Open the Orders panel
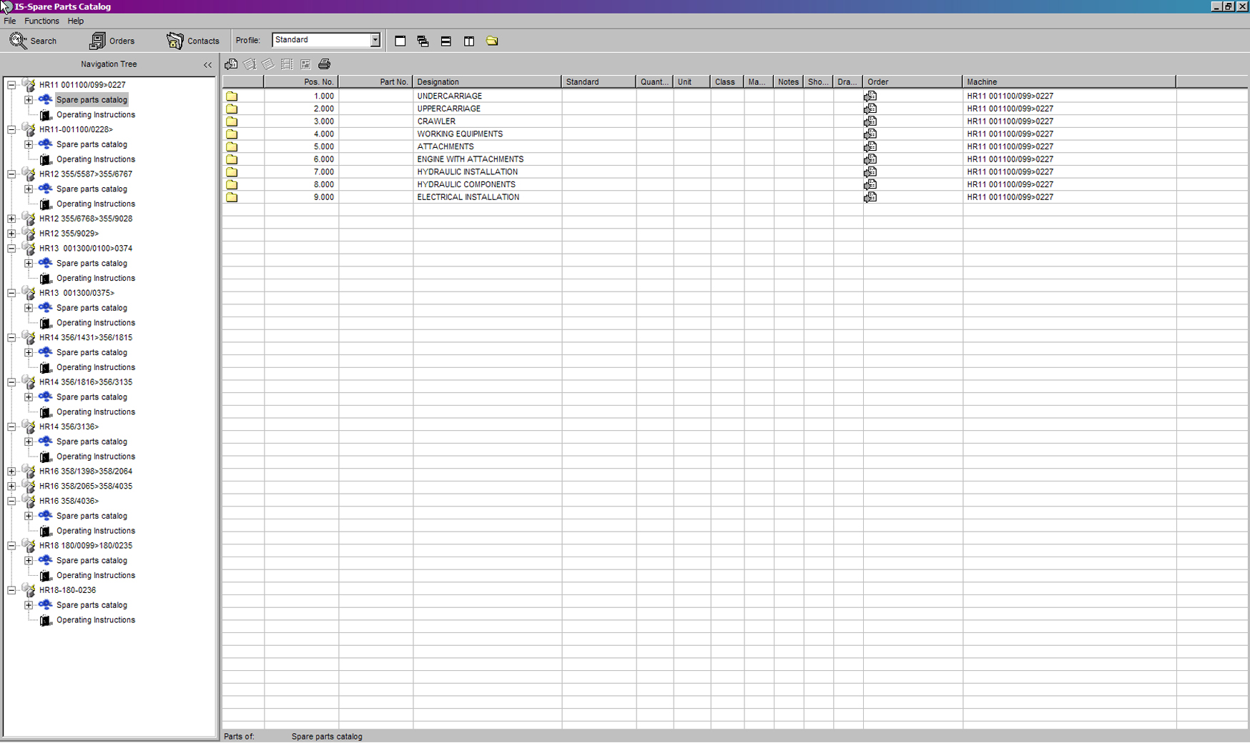The image size is (1250, 743). coord(112,41)
